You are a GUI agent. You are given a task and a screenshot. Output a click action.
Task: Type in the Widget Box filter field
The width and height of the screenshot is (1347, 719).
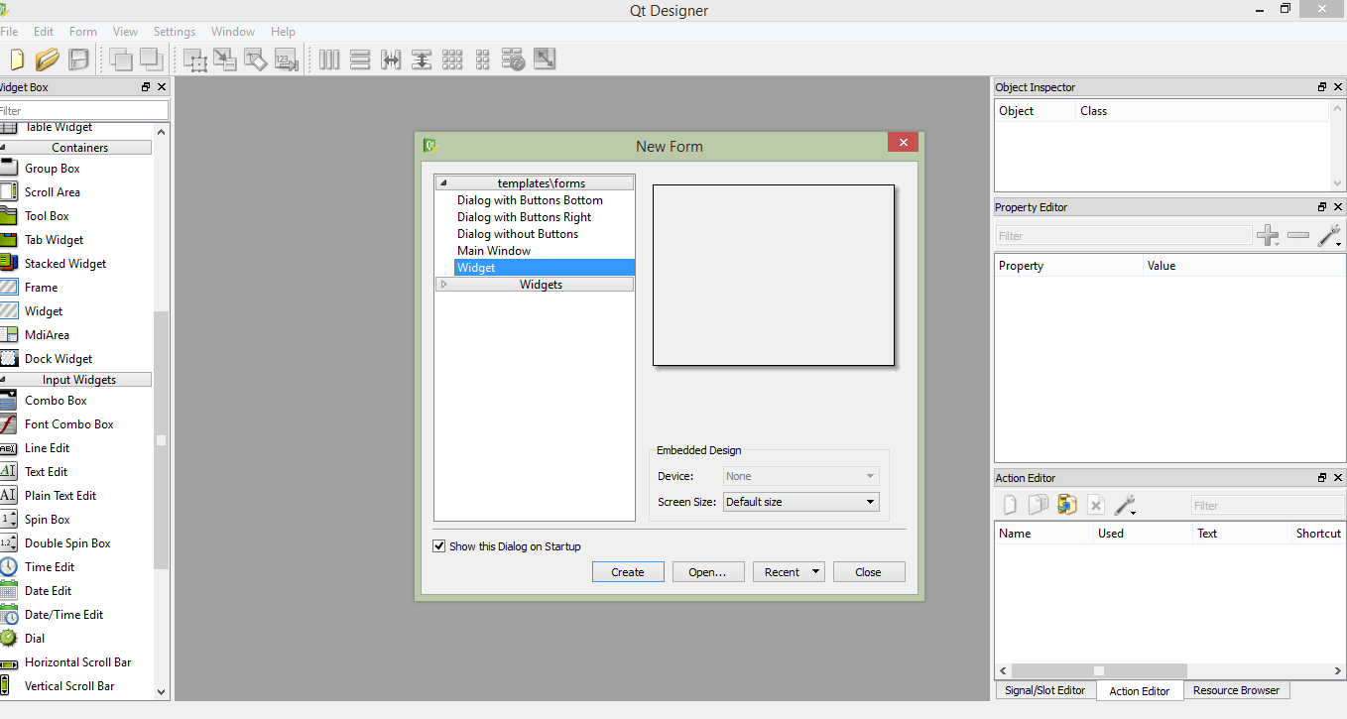84,109
